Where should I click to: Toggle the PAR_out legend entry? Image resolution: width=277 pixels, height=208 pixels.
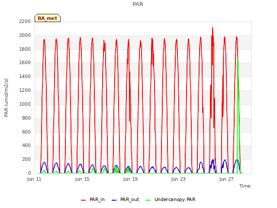(125, 199)
